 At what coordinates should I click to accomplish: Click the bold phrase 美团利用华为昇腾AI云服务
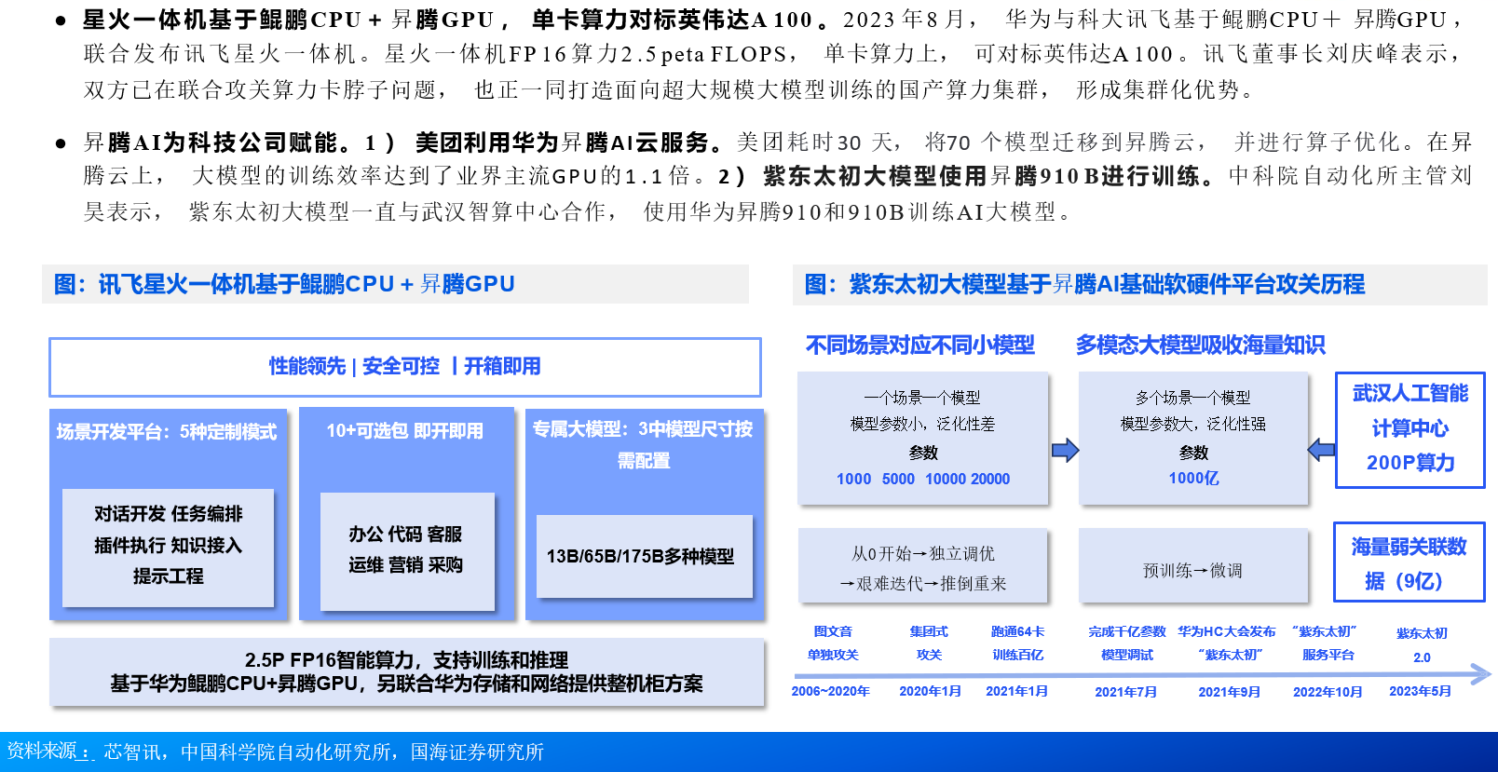tap(562, 142)
